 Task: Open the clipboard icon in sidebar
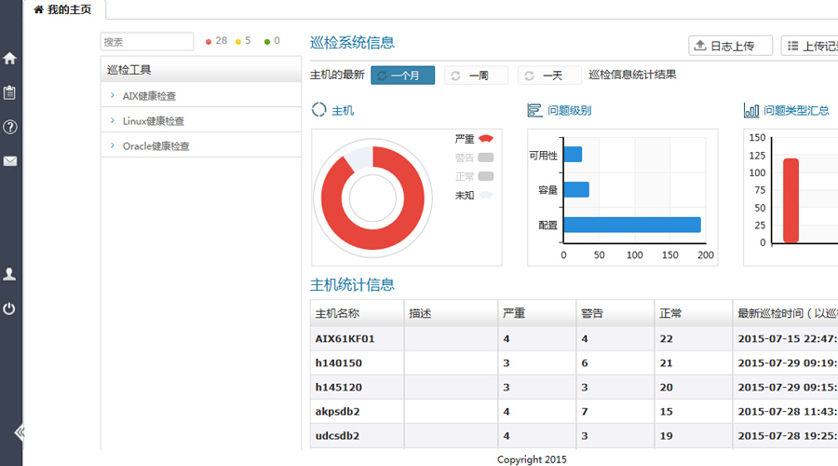click(9, 92)
